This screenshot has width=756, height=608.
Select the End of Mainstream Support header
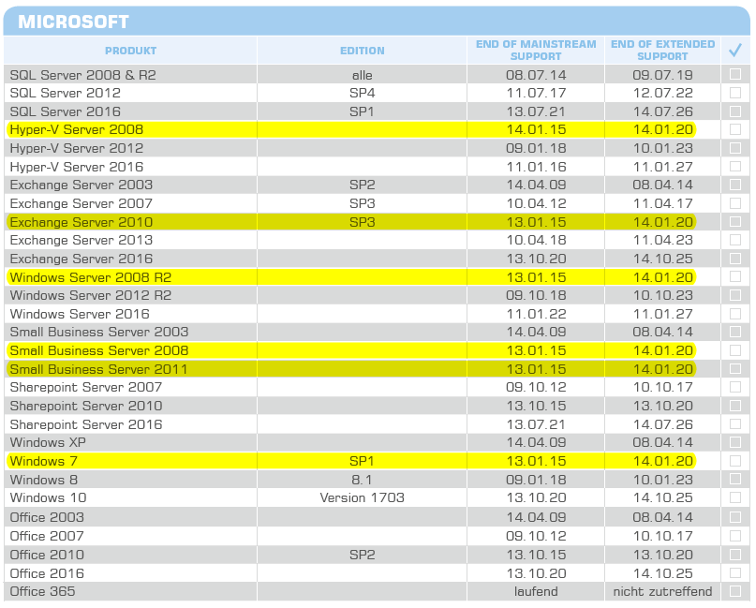tap(536, 51)
